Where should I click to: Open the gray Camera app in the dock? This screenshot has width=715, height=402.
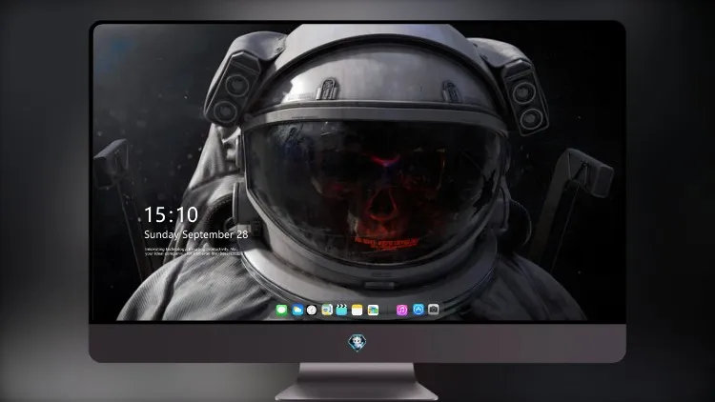(434, 310)
